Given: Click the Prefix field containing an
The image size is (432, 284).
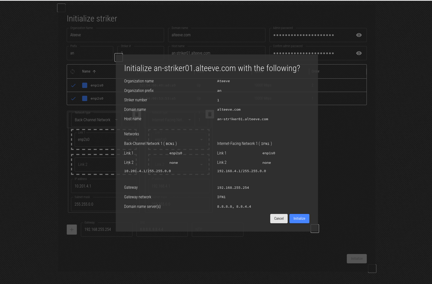Looking at the screenshot, I should (90, 53).
